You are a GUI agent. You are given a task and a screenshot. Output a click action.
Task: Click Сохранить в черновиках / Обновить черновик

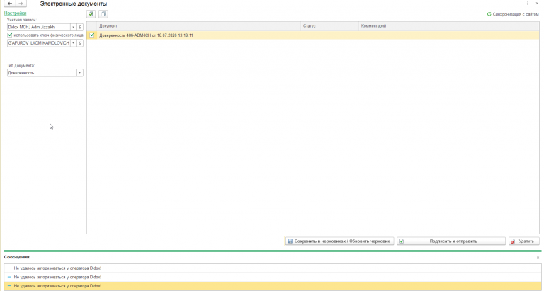click(340, 241)
